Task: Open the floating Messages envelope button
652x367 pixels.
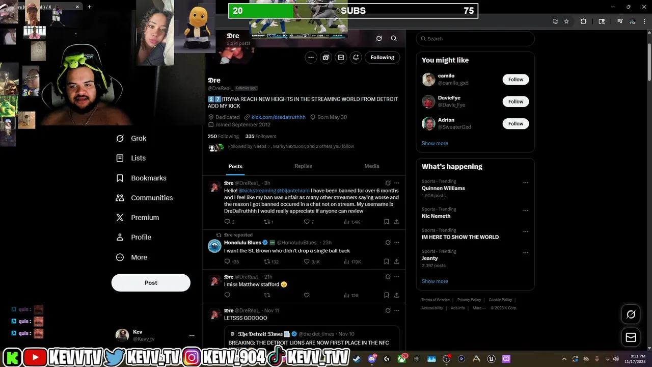Action: (x=631, y=337)
